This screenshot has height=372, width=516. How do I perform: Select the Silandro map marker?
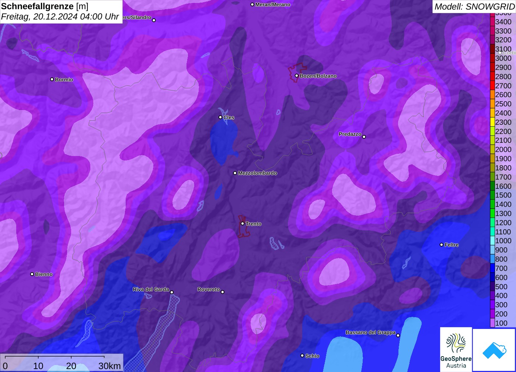point(154,20)
